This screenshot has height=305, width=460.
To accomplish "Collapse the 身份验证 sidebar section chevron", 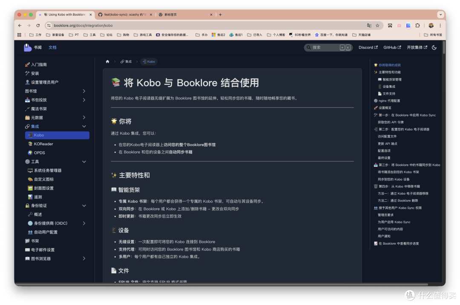I will (x=84, y=206).
